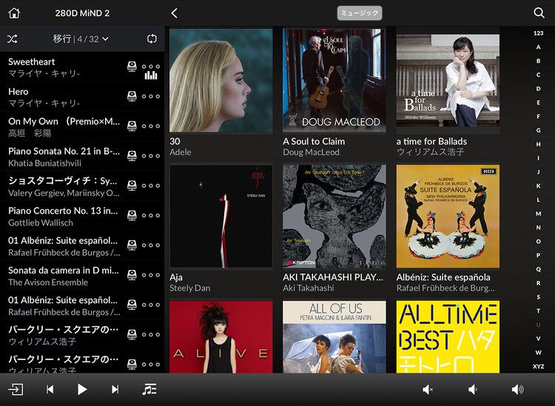The height and width of the screenshot is (406, 555).
Task: Open the input source icon at bottom left
Action: tap(16, 389)
